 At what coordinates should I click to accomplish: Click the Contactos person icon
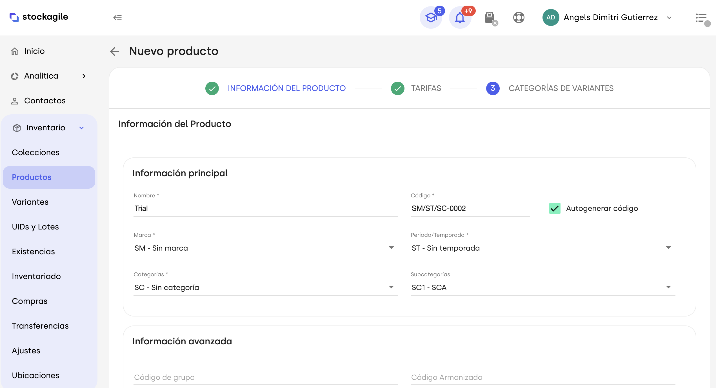[15, 101]
